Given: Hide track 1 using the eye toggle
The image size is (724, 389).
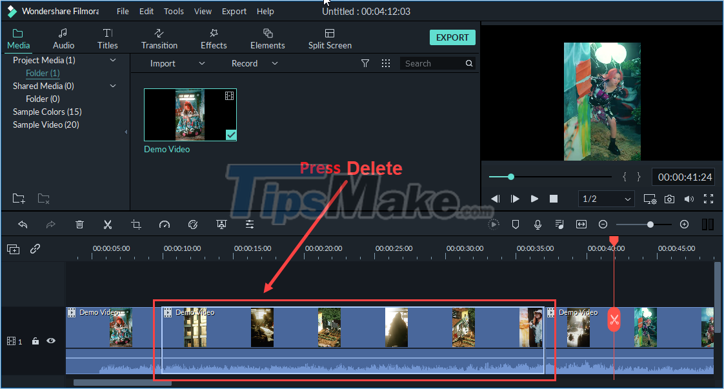Looking at the screenshot, I should (x=51, y=341).
